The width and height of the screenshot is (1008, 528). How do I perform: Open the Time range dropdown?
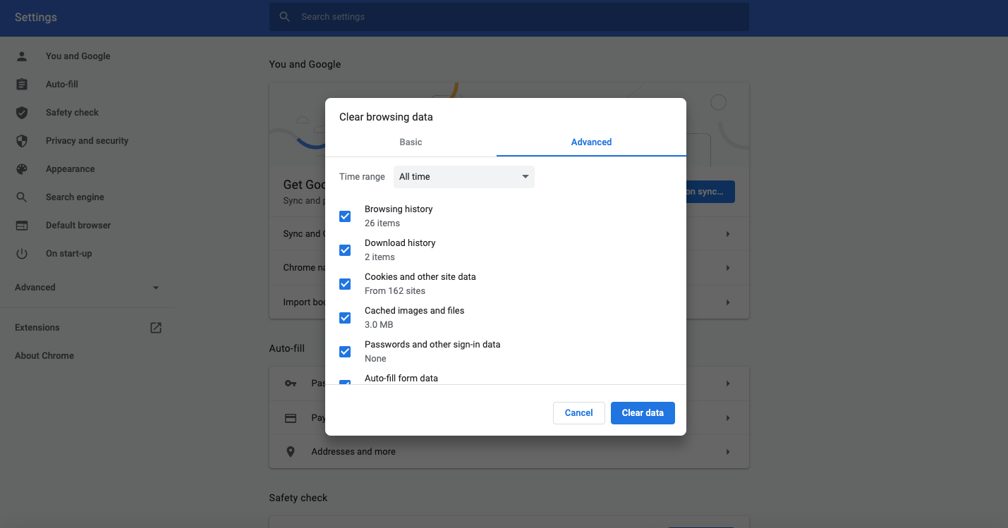(x=463, y=177)
